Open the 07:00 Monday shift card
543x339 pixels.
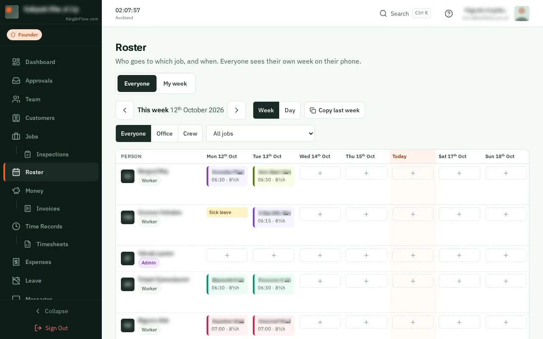coord(227,325)
